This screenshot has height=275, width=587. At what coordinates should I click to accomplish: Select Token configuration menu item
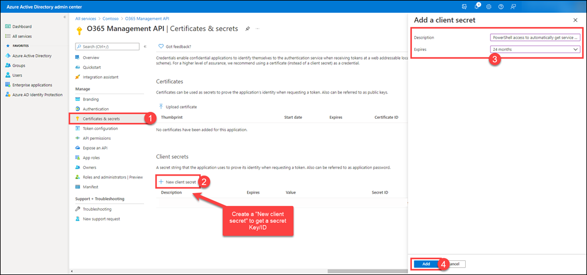(100, 128)
